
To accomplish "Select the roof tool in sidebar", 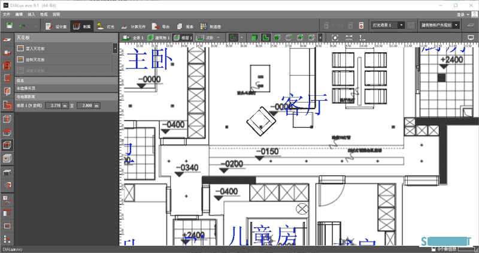I will pyautogui.click(x=7, y=132).
